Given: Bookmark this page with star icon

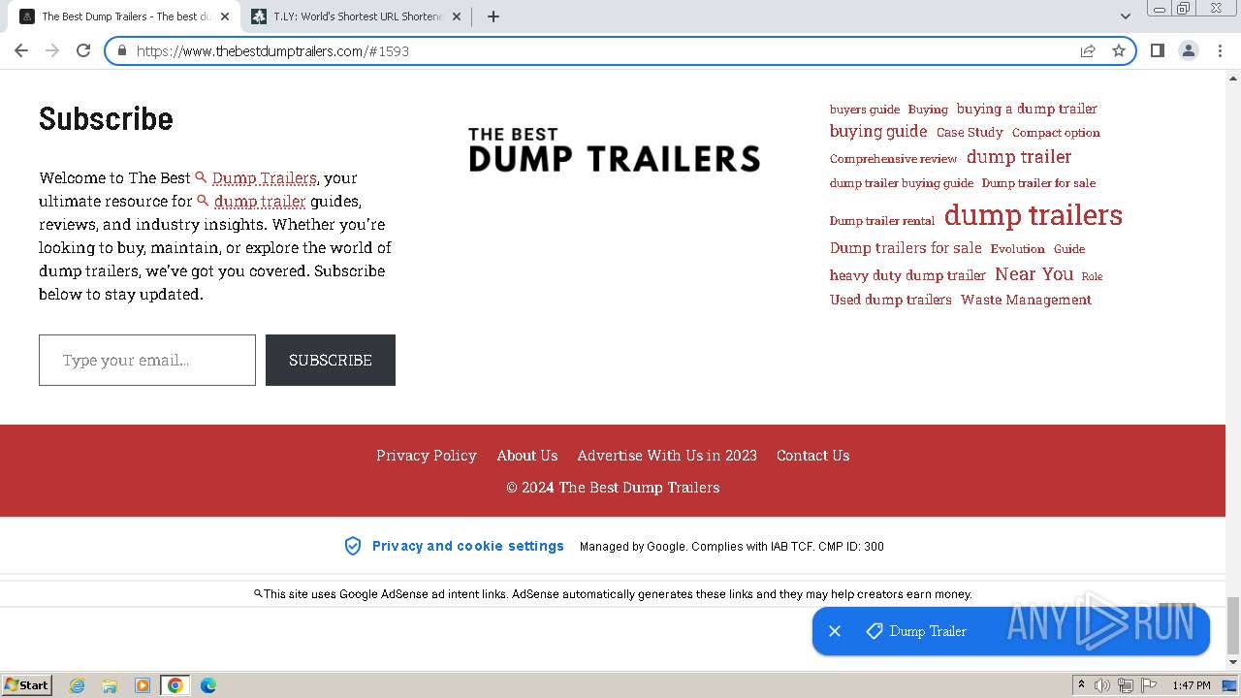Looking at the screenshot, I should (x=1119, y=50).
